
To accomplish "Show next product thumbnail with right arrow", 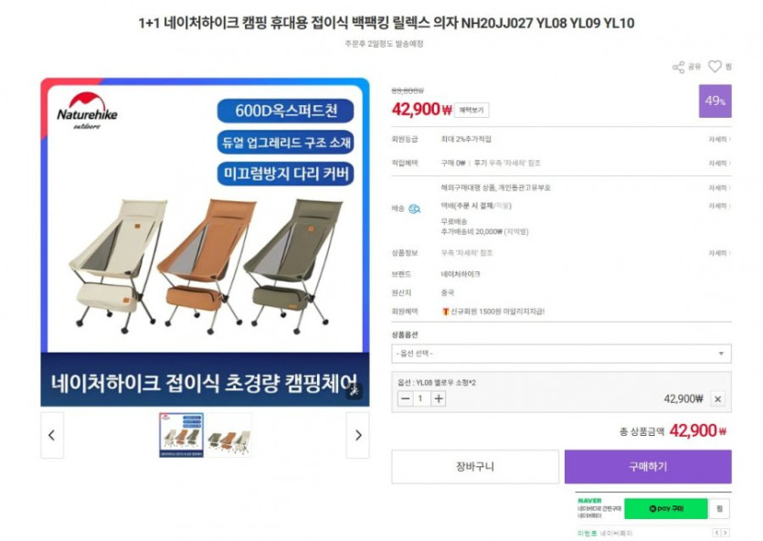I will pos(357,435).
